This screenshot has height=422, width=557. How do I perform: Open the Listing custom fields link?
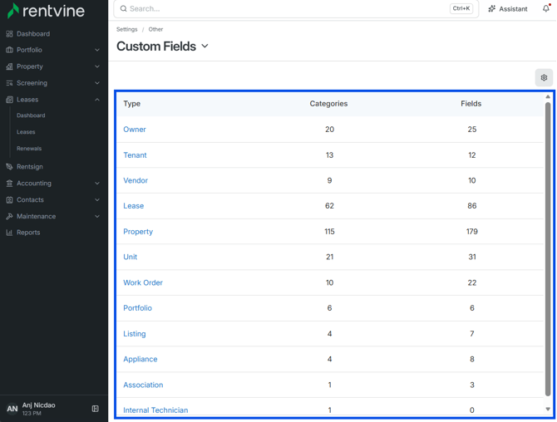click(135, 334)
